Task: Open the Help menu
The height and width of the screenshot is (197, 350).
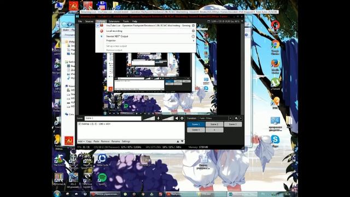Action: [135, 21]
